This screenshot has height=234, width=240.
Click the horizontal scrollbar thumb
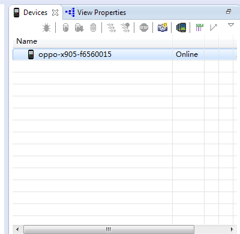[109, 229]
